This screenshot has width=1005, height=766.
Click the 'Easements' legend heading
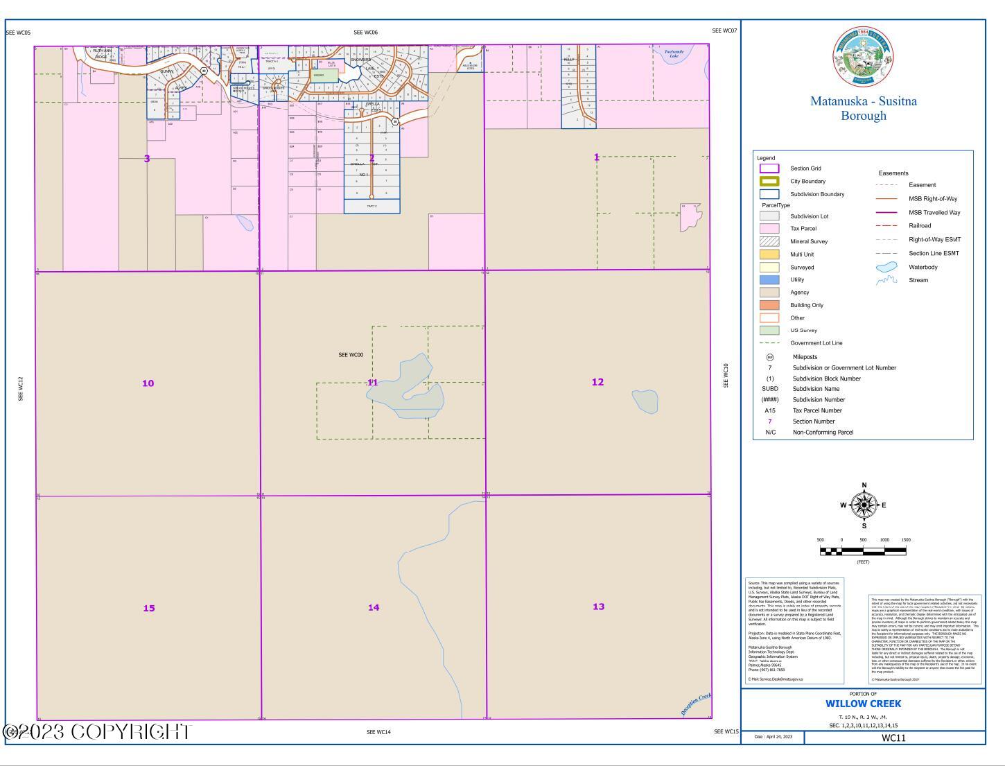click(893, 173)
